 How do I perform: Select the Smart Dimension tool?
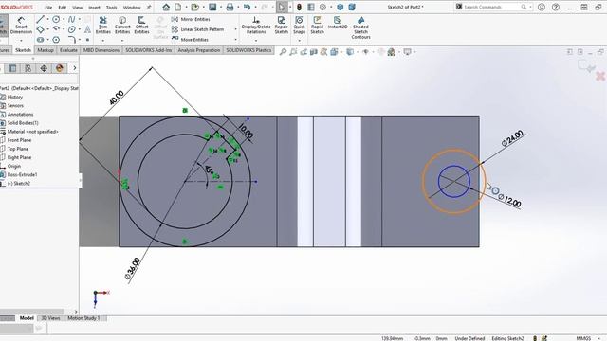point(21,26)
